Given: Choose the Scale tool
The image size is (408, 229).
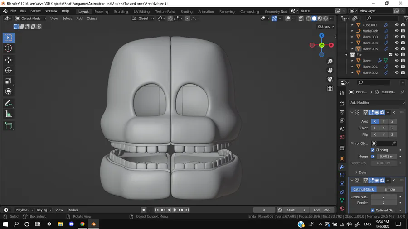Looking at the screenshot, I should [x=8, y=81].
